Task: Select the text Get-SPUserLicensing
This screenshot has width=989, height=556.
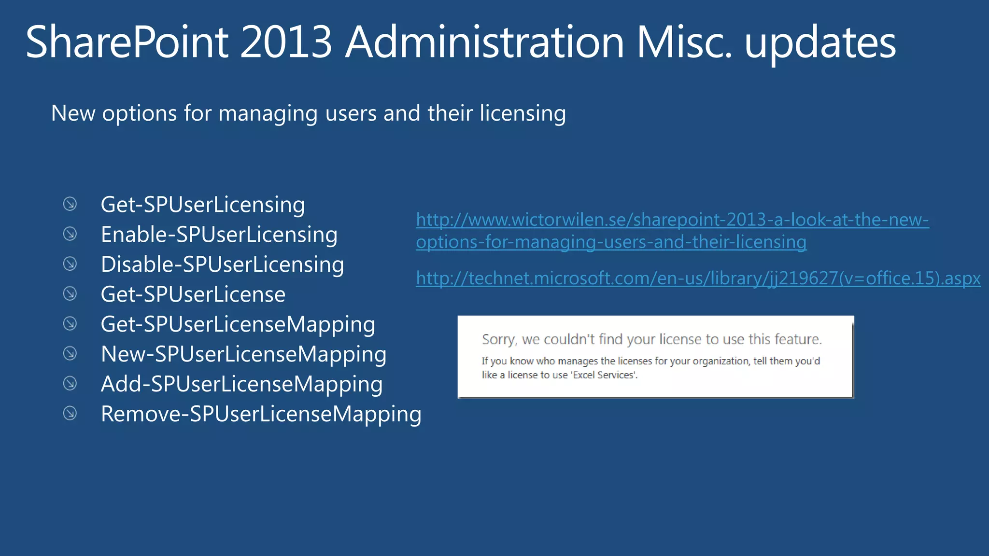Action: click(203, 205)
